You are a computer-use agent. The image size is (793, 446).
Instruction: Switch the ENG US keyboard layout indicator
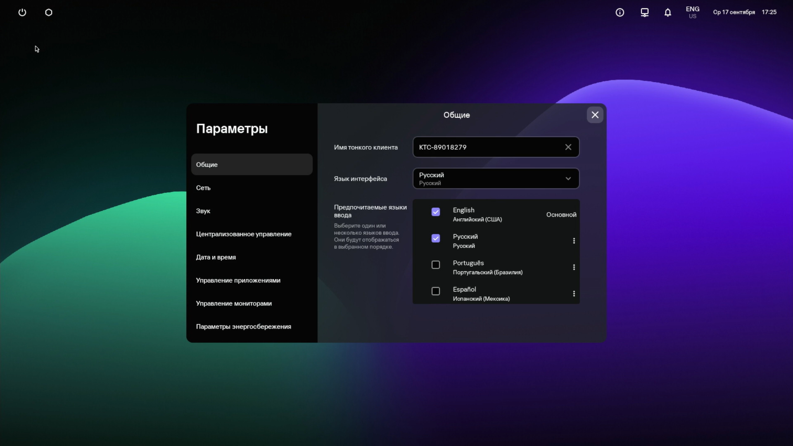point(692,12)
